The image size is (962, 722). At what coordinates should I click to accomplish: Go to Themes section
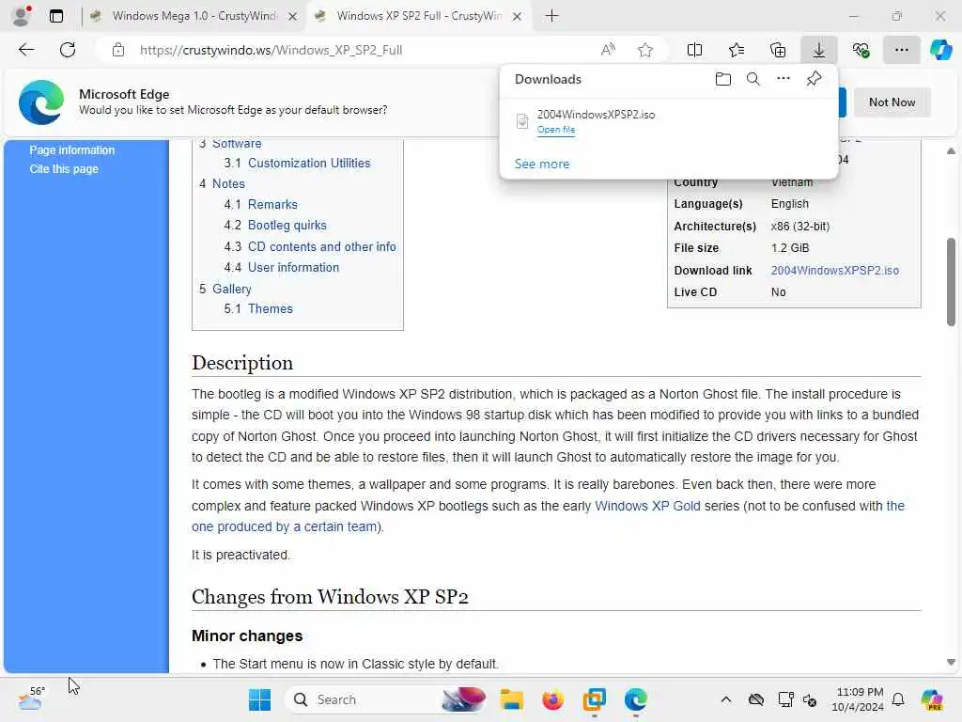[270, 308]
